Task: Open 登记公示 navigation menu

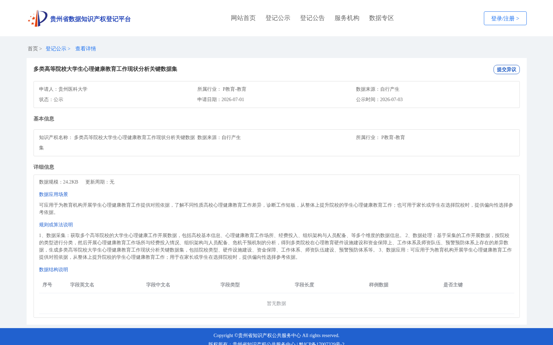Action: click(278, 18)
